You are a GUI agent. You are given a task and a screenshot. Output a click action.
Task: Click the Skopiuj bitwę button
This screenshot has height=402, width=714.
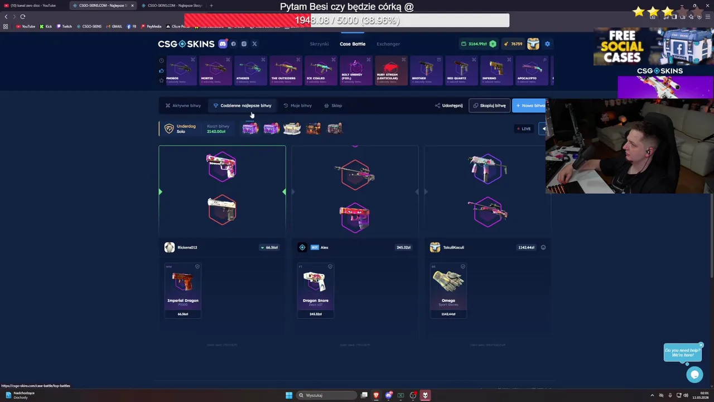point(489,106)
